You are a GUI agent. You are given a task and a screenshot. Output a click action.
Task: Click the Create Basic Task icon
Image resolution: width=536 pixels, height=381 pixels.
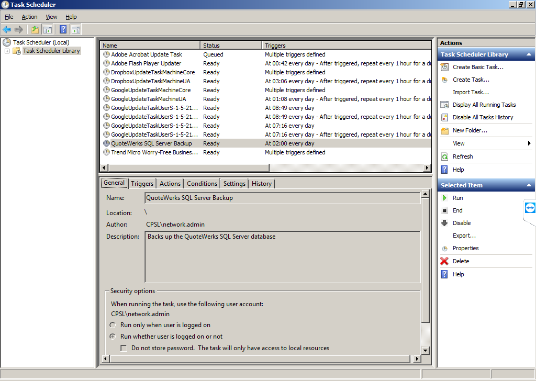click(445, 67)
